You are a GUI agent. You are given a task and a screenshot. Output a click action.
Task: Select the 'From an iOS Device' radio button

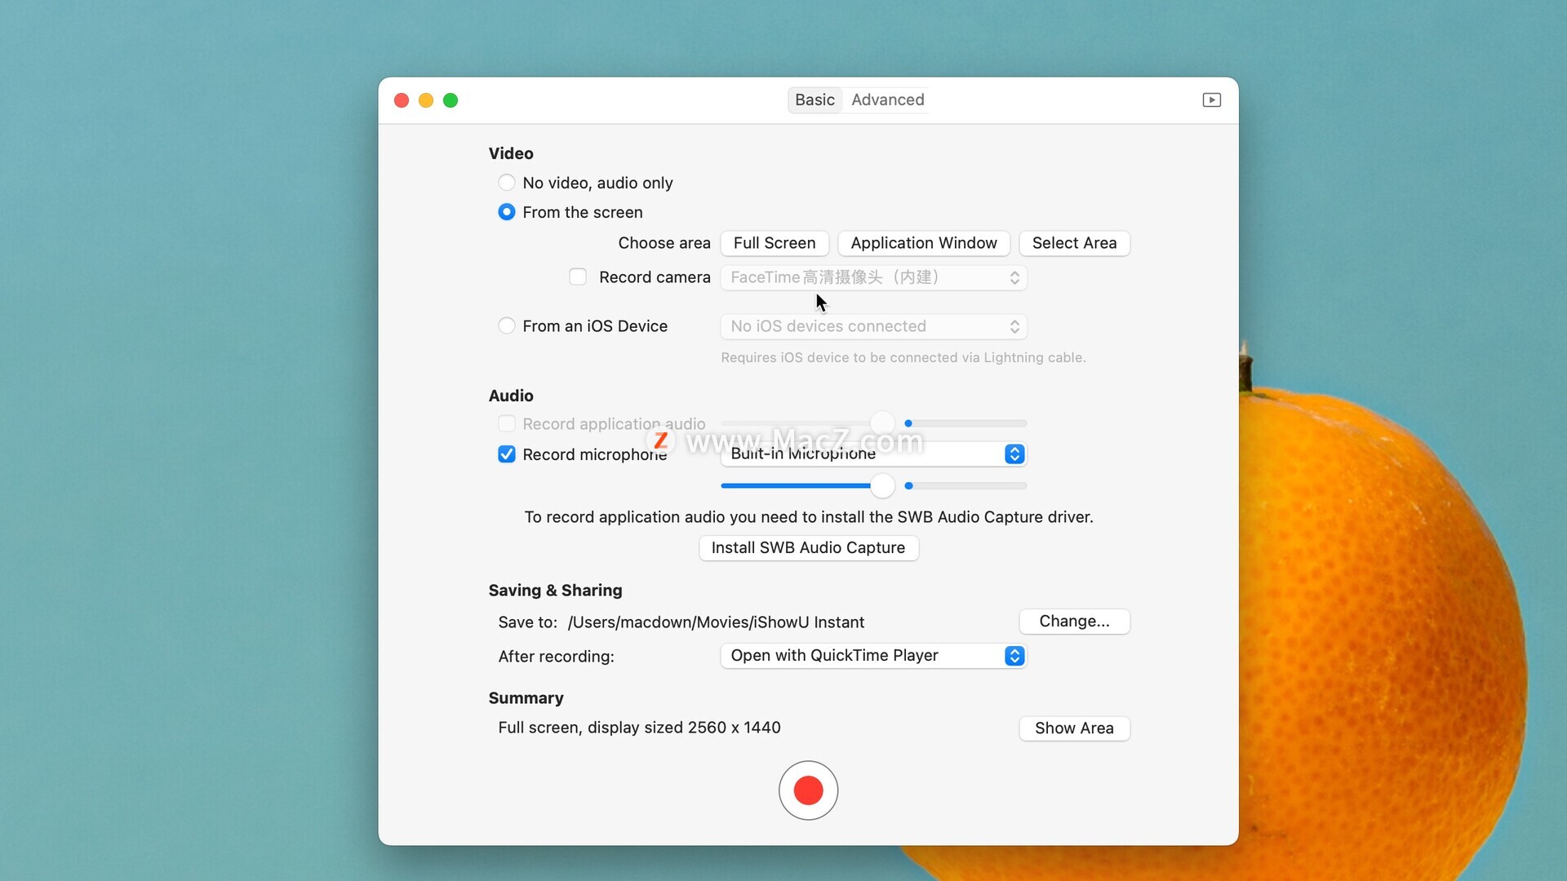pos(507,325)
